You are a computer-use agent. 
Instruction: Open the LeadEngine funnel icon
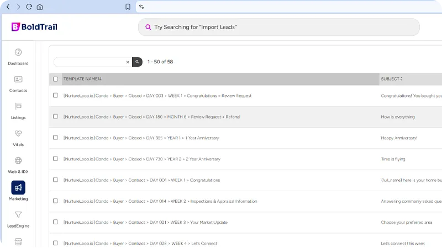pyautogui.click(x=18, y=215)
